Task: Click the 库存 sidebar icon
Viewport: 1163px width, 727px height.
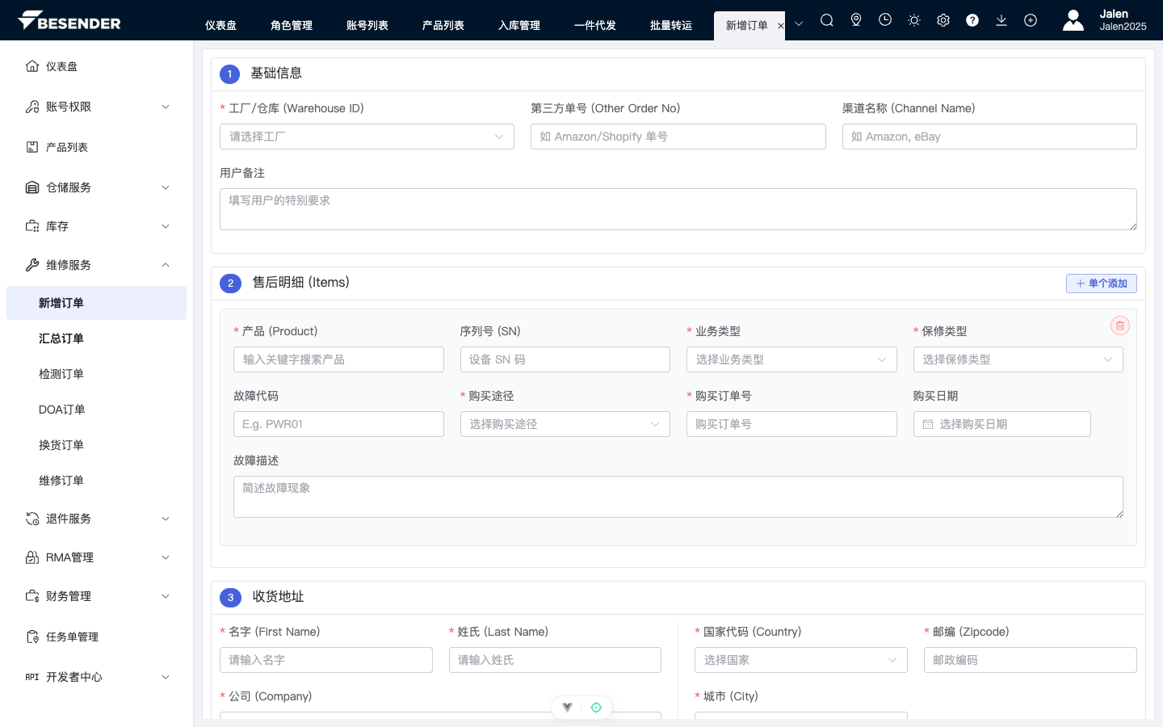Action: point(32,226)
